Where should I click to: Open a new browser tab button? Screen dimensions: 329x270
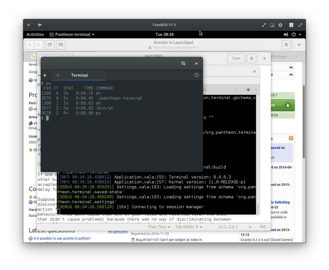[61, 45]
